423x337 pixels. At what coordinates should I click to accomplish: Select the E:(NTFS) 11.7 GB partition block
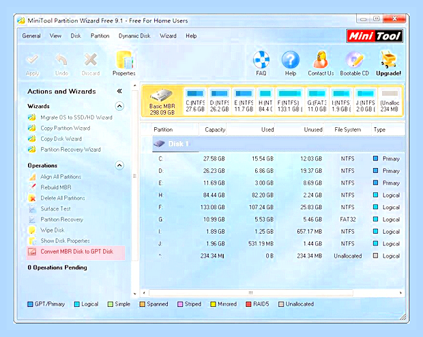click(244, 101)
